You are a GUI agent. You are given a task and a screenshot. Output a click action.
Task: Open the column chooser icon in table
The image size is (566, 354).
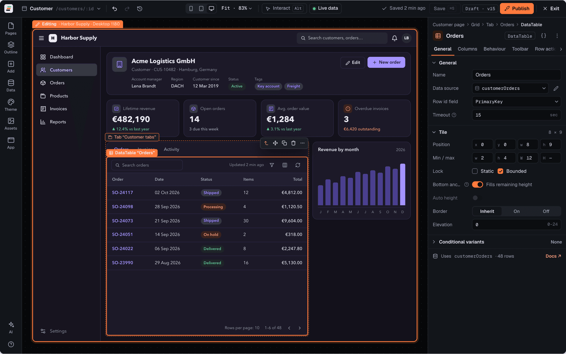point(285,165)
